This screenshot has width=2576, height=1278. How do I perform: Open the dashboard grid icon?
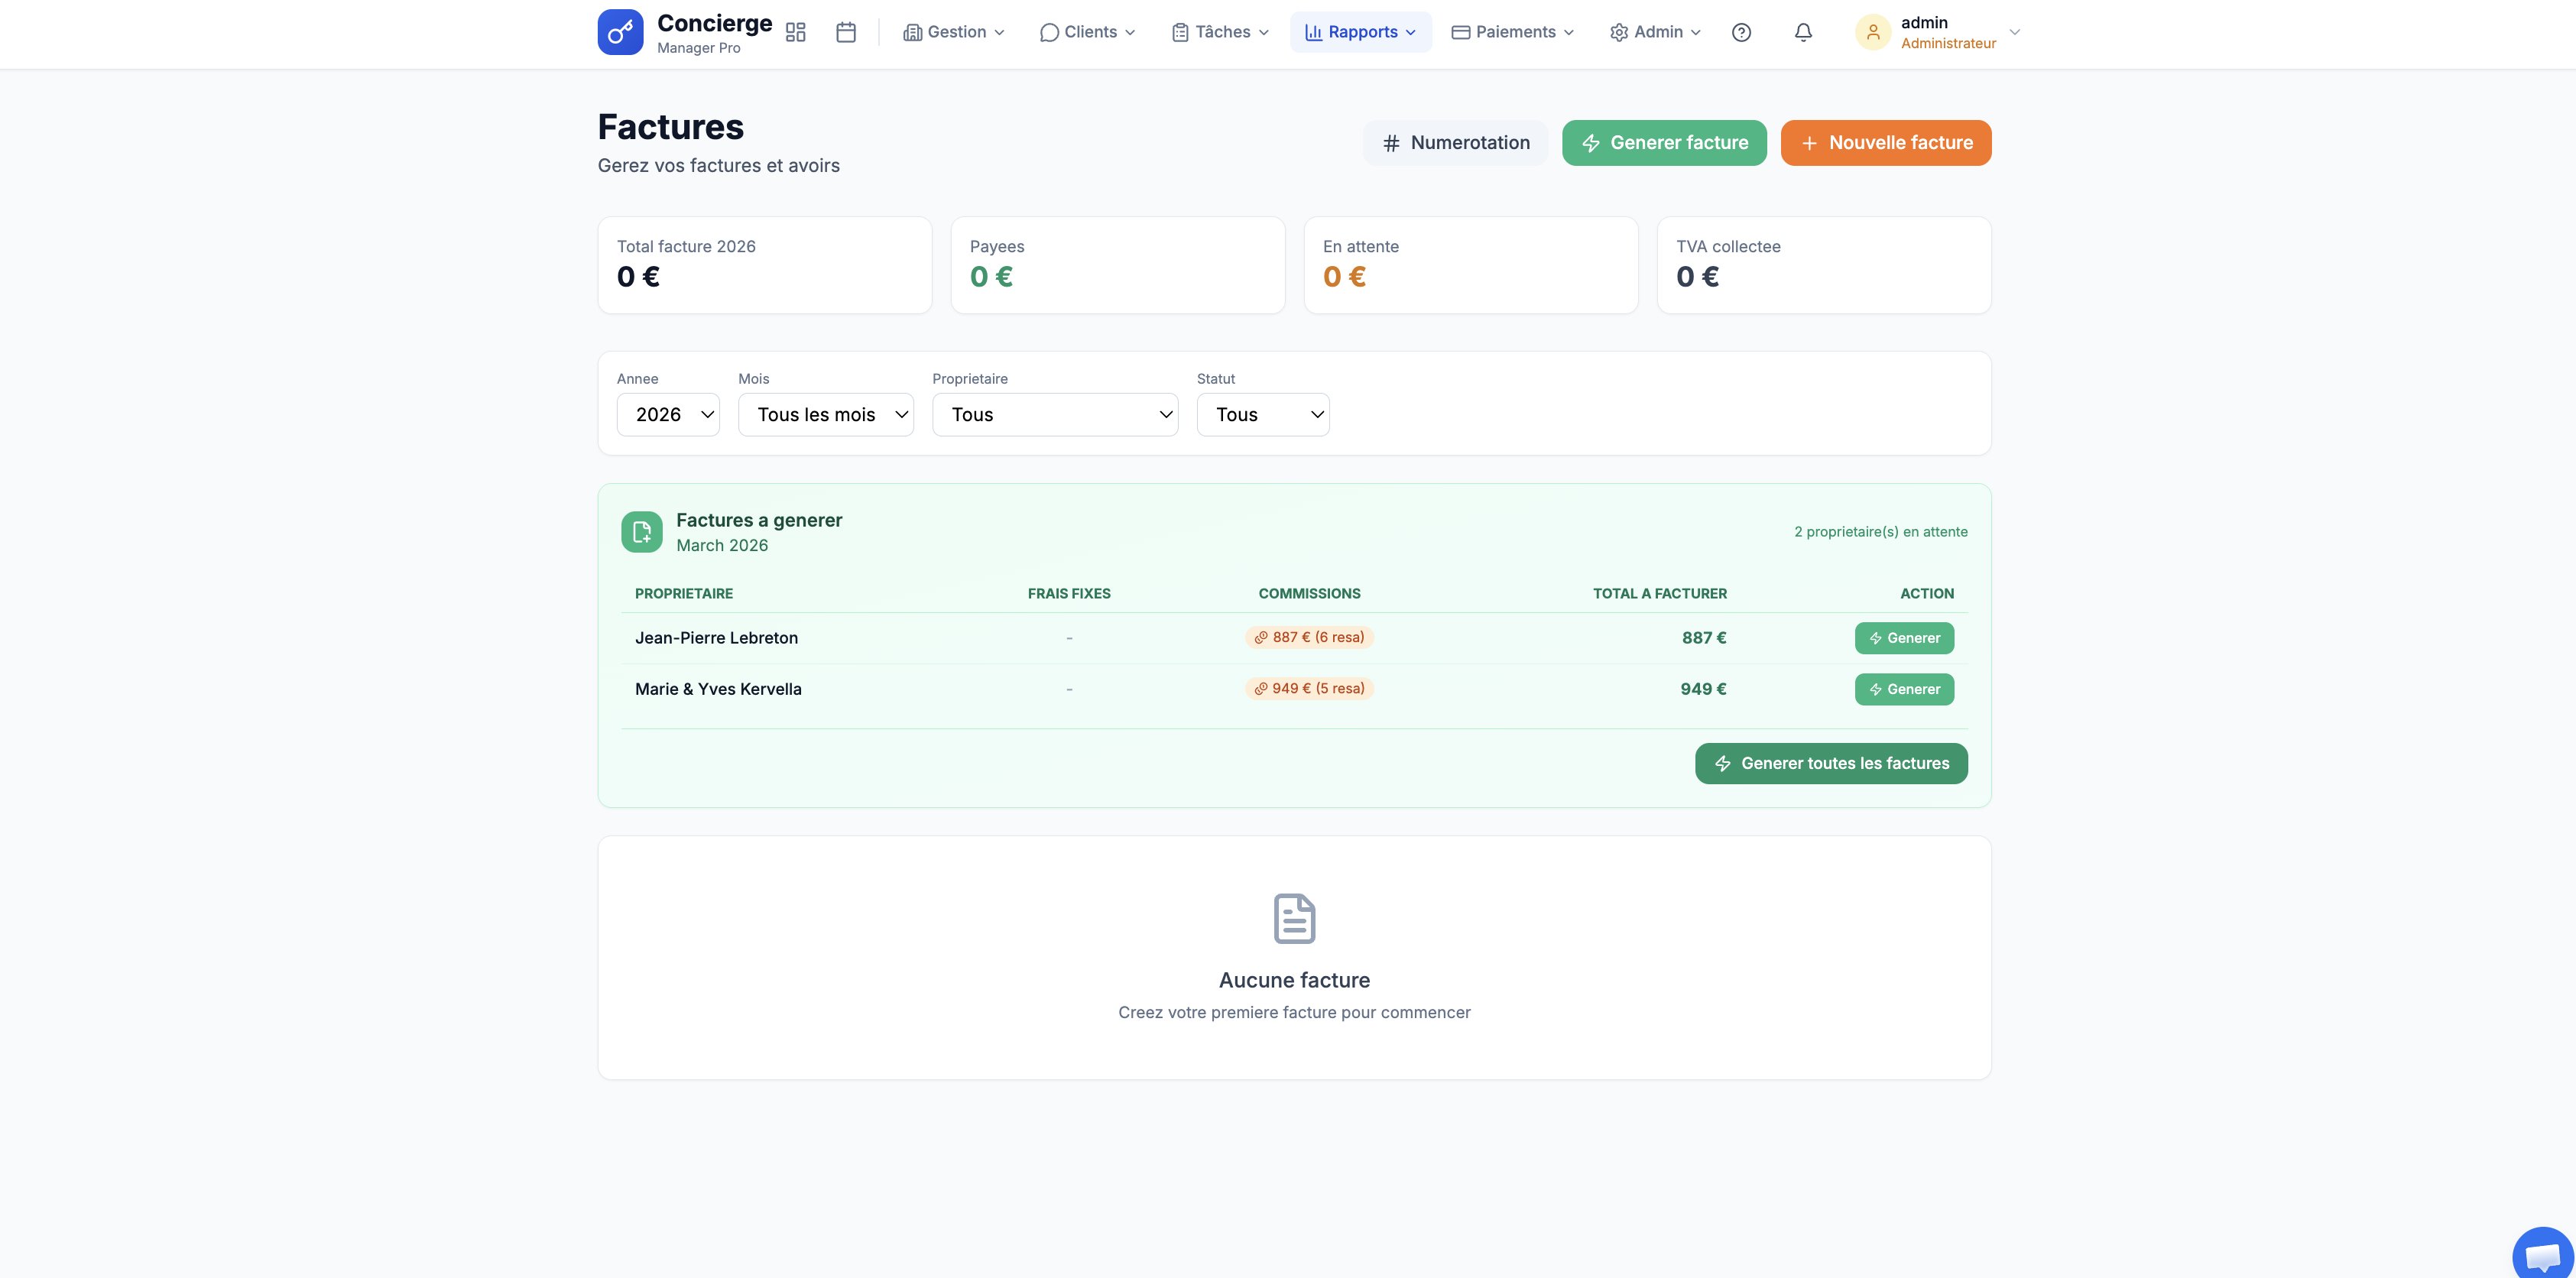coord(795,32)
